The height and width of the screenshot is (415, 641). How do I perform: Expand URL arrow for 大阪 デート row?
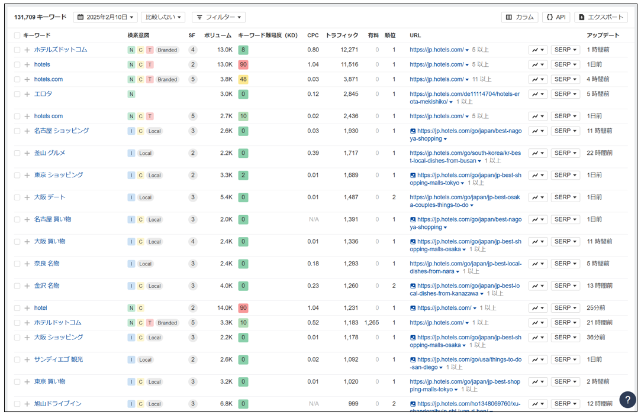(x=472, y=206)
